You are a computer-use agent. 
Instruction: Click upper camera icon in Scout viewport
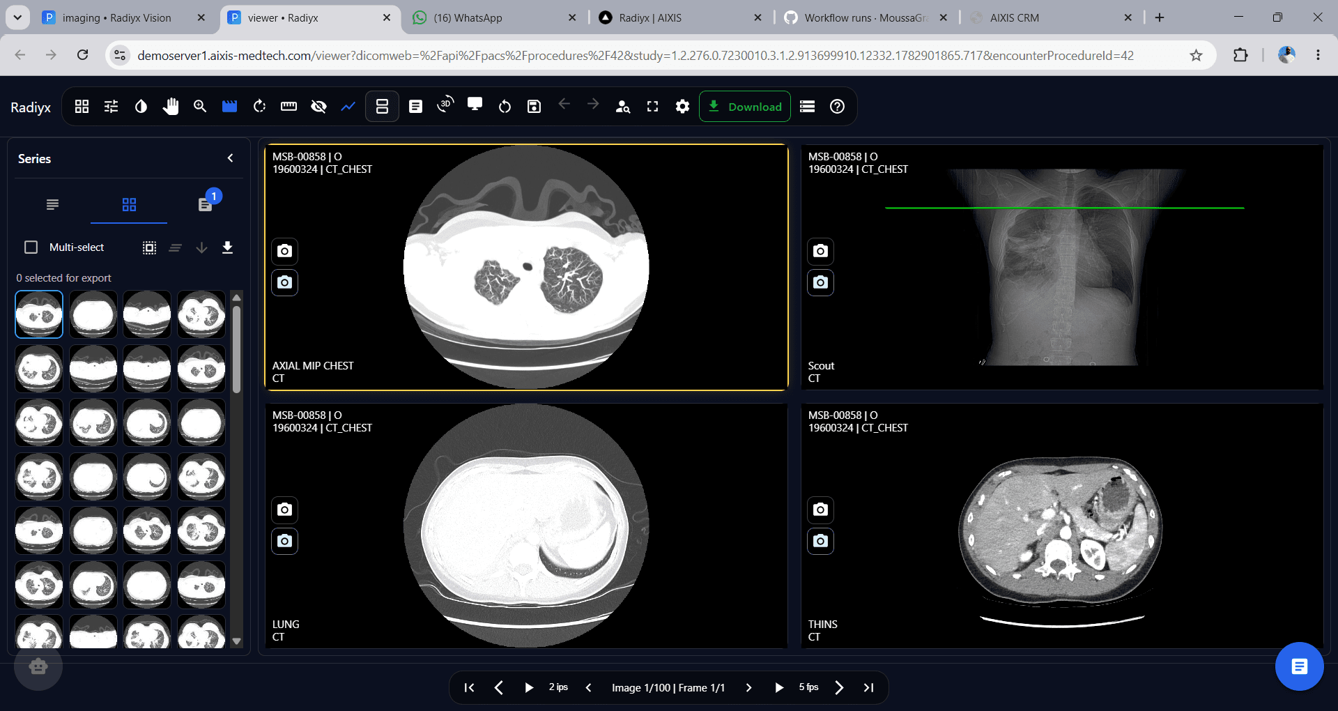pos(820,251)
